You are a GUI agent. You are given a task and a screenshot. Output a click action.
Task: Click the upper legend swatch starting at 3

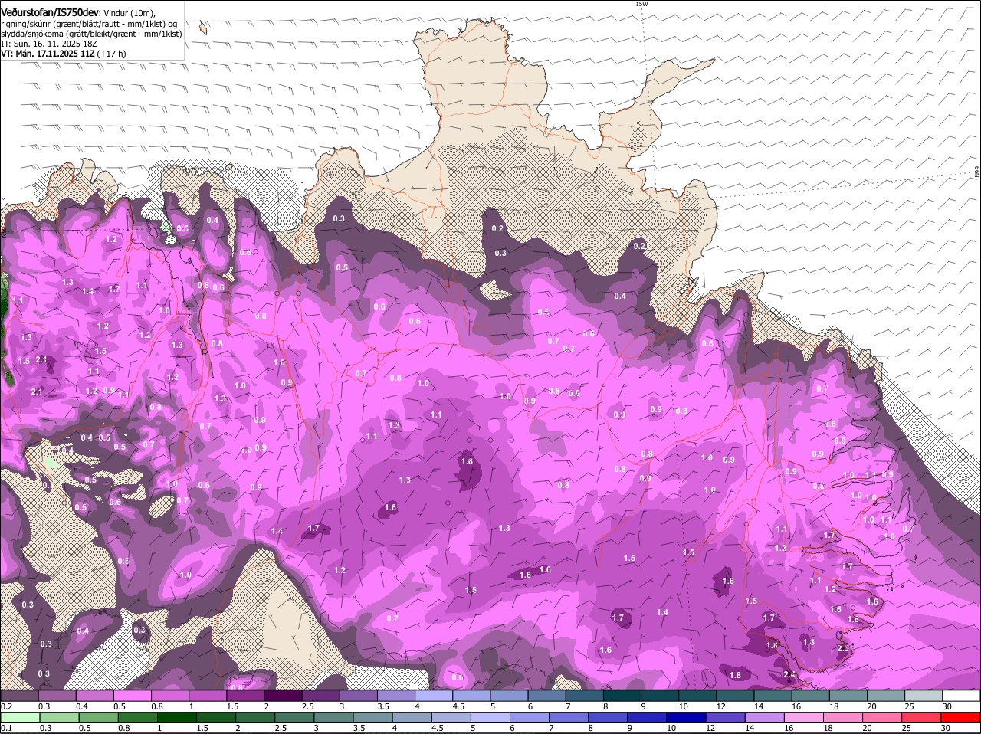[x=358, y=696]
